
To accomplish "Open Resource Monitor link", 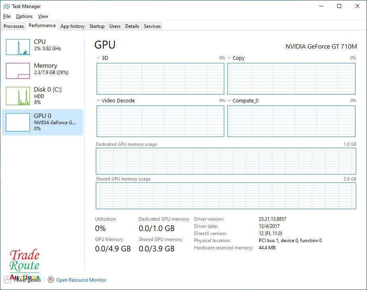I will pyautogui.click(x=81, y=280).
